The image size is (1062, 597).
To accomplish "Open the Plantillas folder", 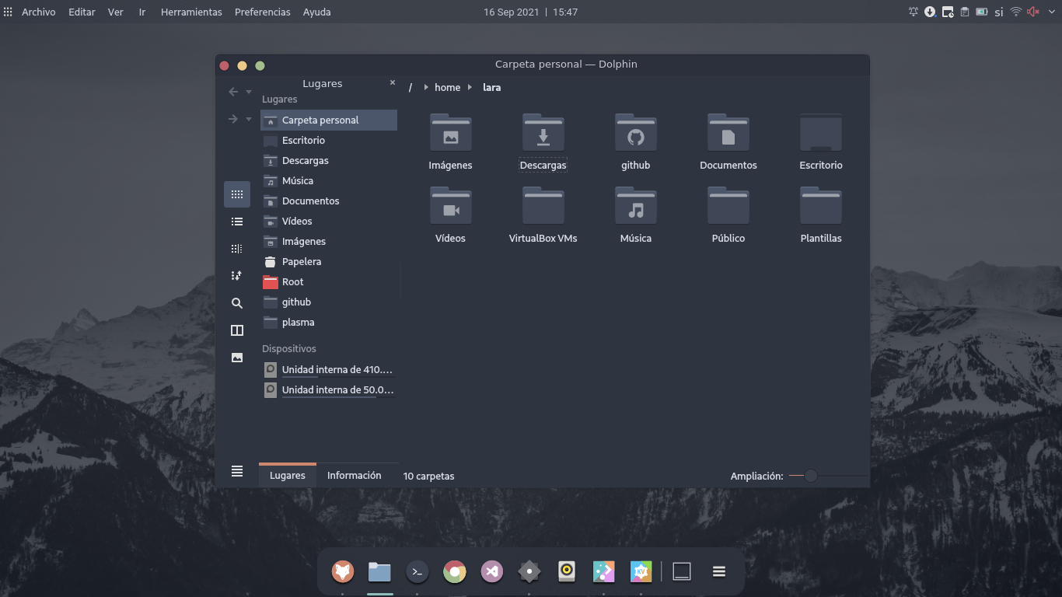I will [x=821, y=206].
